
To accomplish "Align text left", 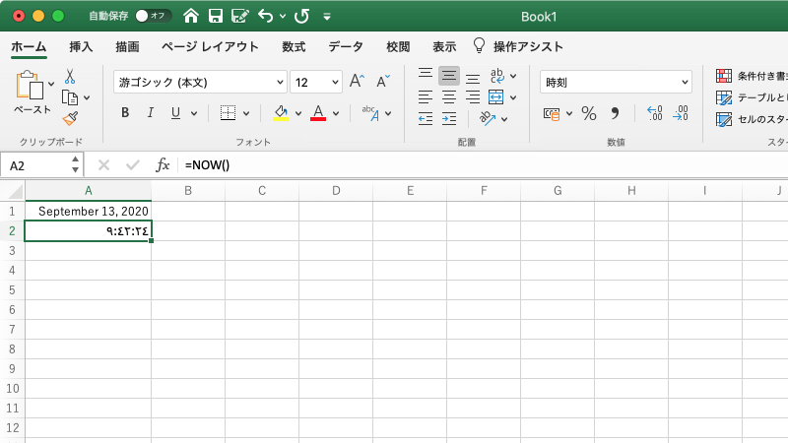I will pyautogui.click(x=426, y=97).
